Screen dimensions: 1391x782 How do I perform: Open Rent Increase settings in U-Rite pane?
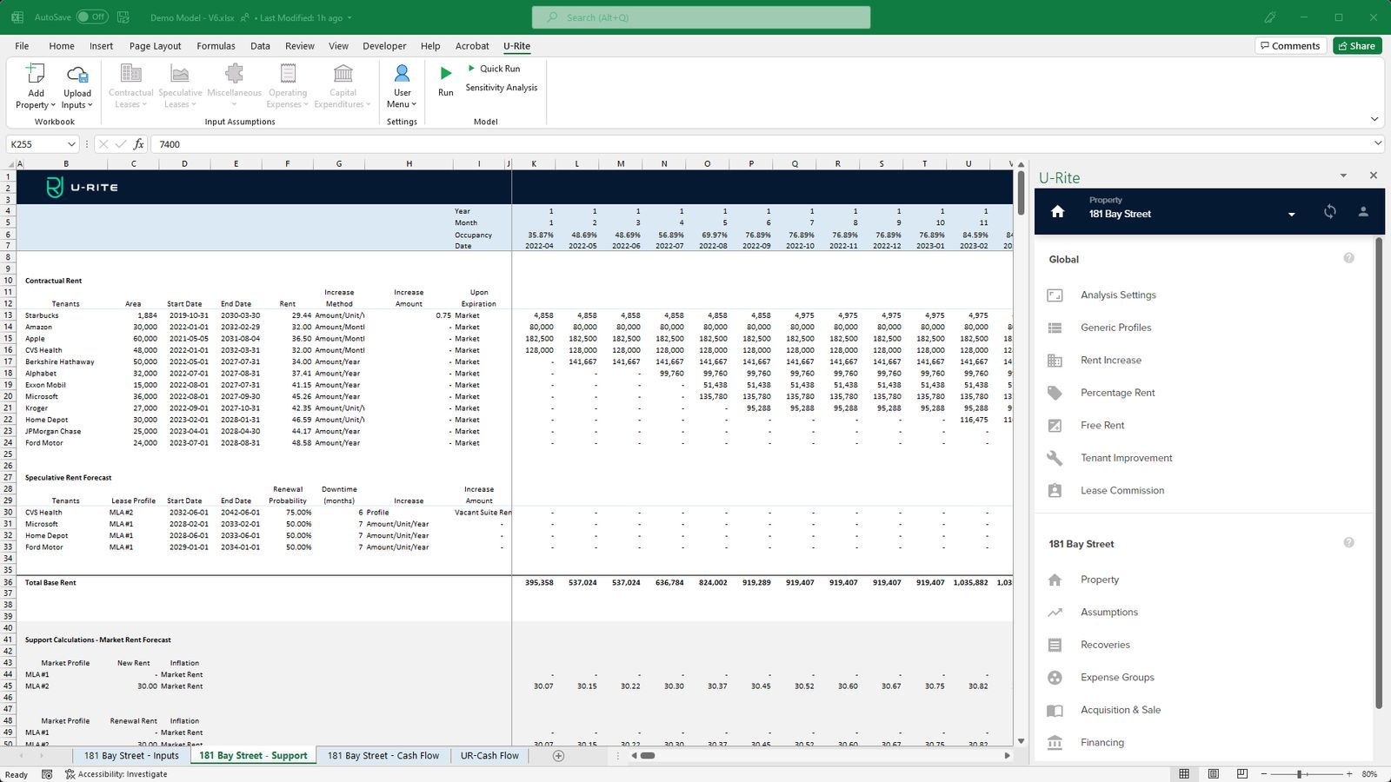pos(1111,360)
